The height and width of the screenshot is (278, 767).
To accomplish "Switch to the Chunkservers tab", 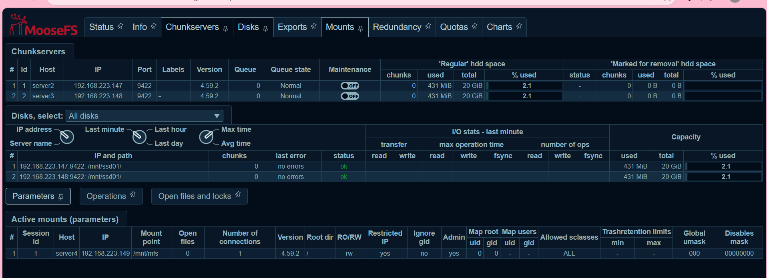I will tap(192, 27).
